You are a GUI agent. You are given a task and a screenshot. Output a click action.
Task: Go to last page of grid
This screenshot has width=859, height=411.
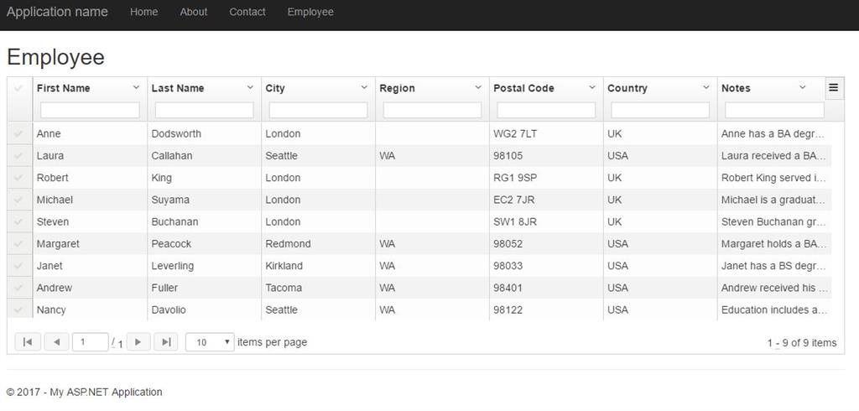166,342
